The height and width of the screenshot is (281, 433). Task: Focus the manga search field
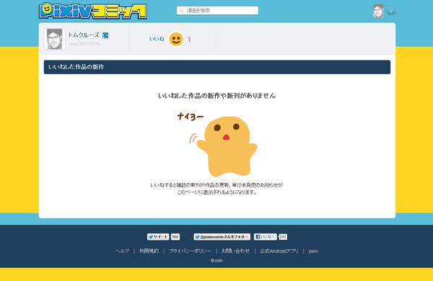click(217, 11)
